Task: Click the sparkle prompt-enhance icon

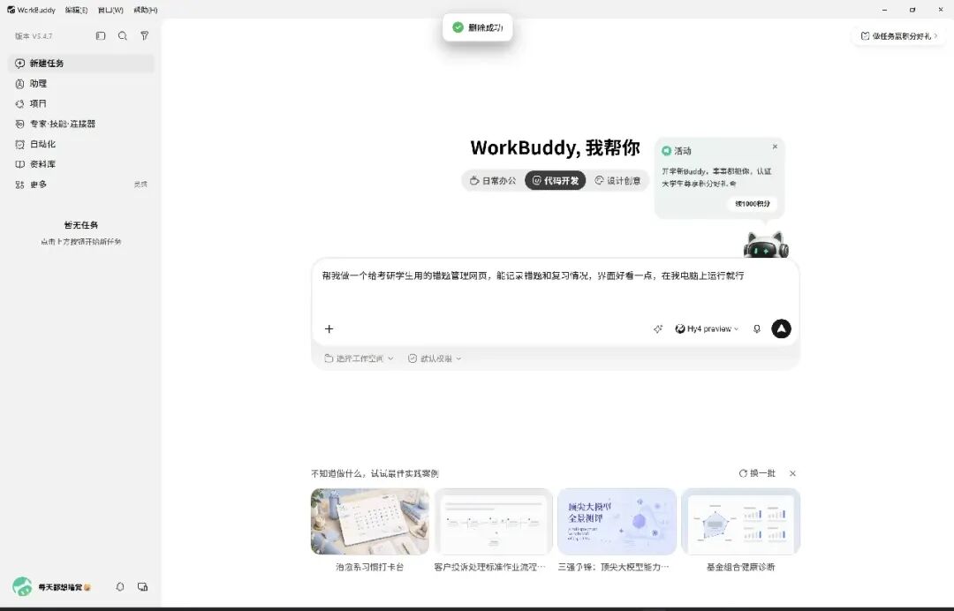Action: [658, 329]
